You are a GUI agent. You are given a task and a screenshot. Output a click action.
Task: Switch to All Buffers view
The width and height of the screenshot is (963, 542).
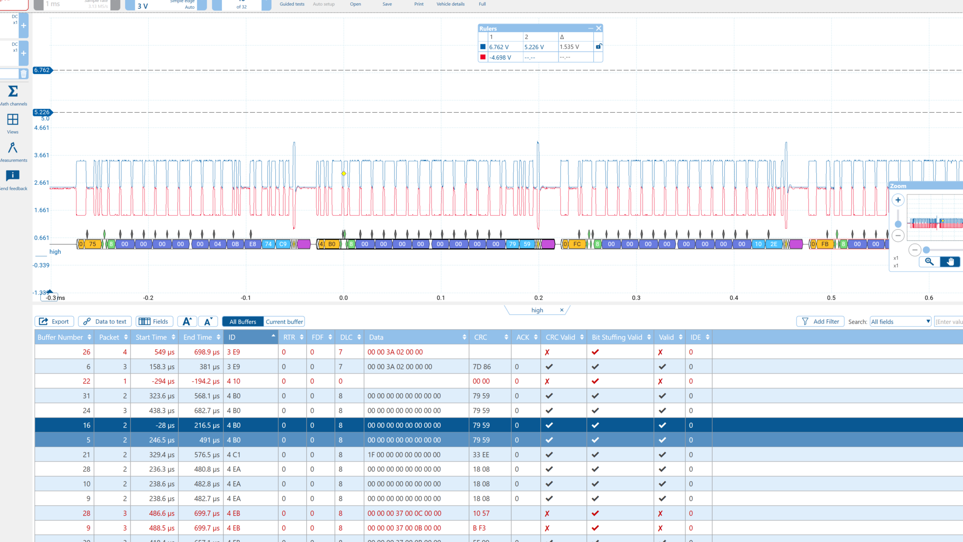243,322
